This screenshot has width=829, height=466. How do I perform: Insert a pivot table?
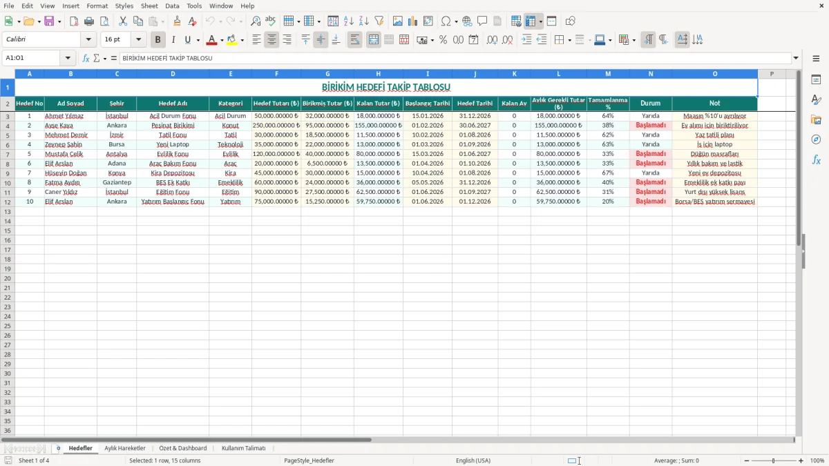point(428,21)
